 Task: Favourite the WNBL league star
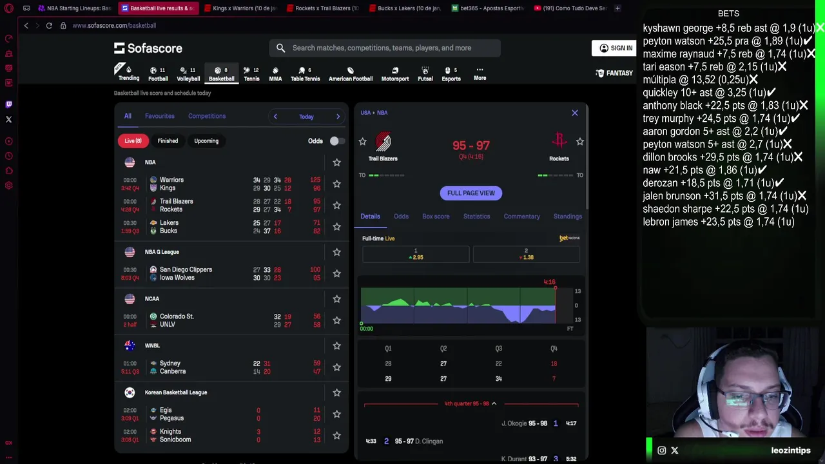(336, 346)
